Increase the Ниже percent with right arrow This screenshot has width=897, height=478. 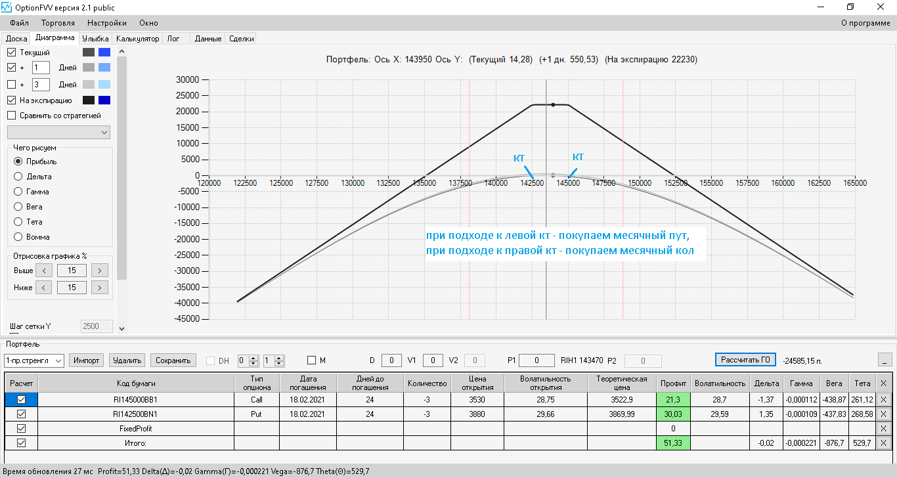[99, 288]
